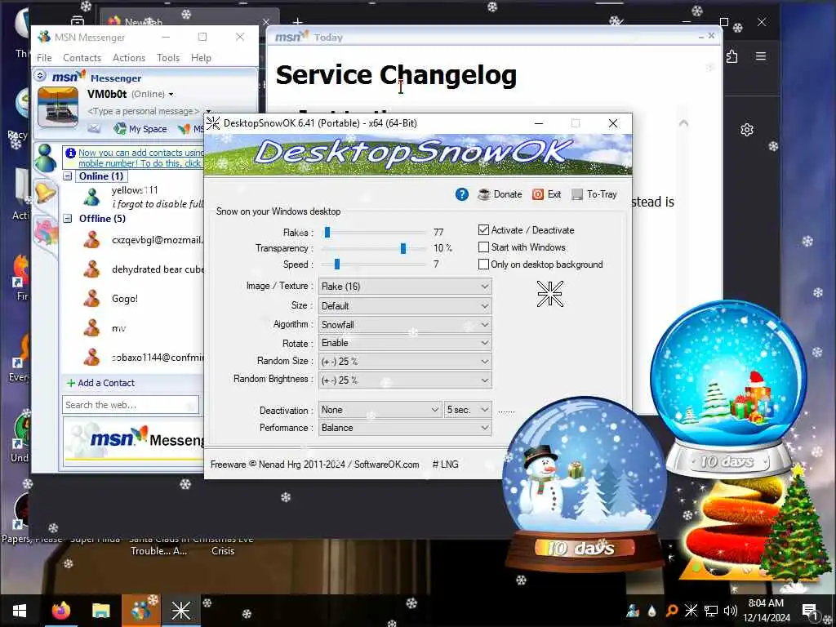
Task: Click the orange magnifier tray icon
Action: 672,611
